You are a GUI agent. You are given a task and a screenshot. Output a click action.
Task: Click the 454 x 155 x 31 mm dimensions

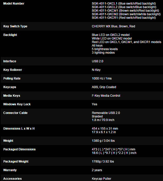coord(105,129)
